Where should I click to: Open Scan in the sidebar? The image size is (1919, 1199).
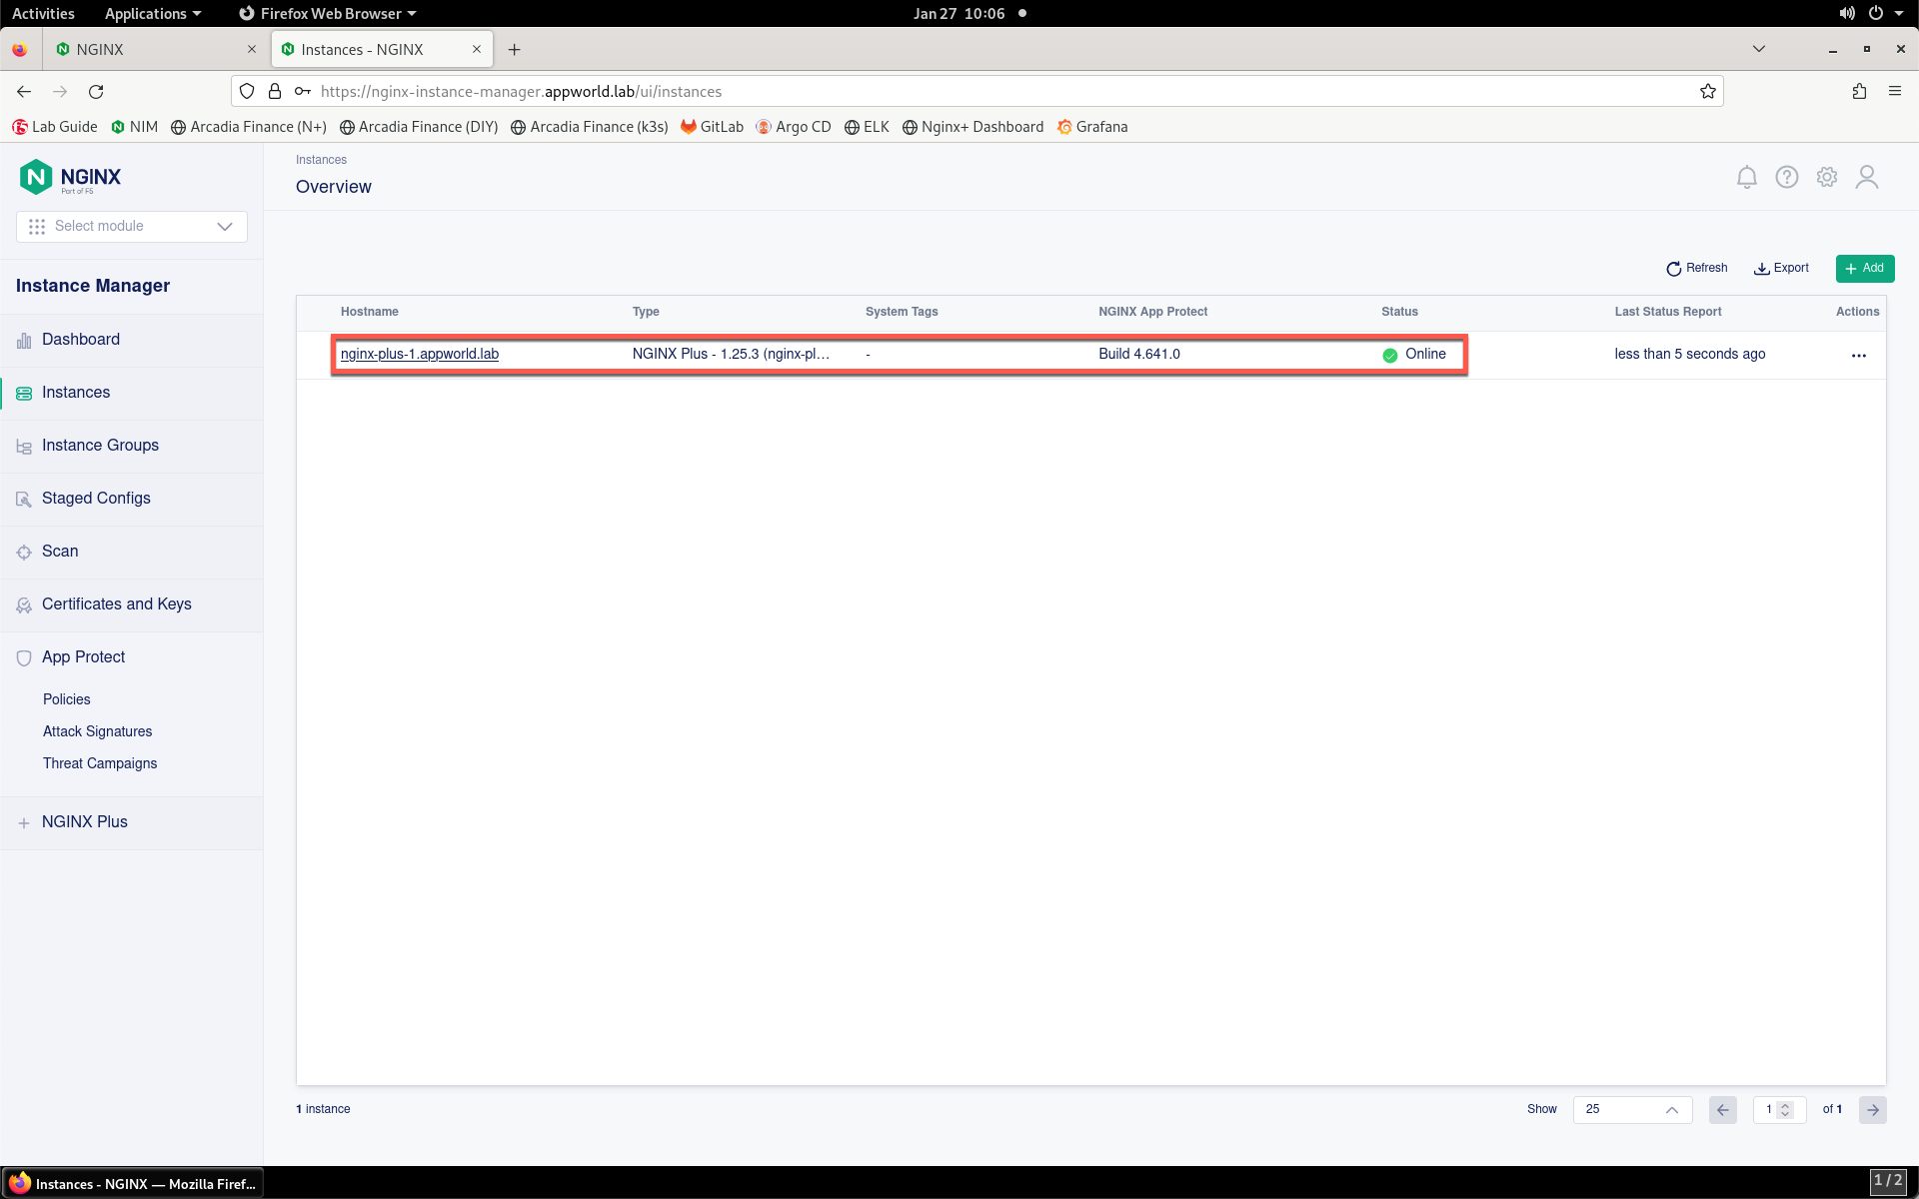point(60,552)
